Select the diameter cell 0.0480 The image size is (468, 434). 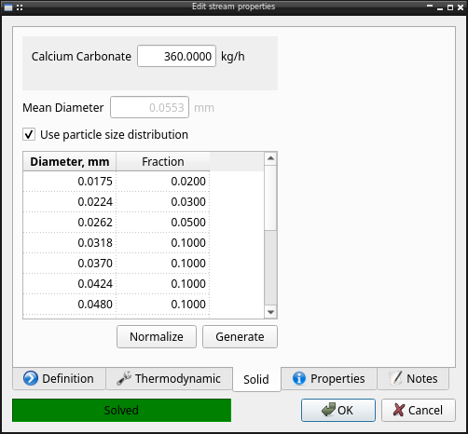pyautogui.click(x=70, y=305)
